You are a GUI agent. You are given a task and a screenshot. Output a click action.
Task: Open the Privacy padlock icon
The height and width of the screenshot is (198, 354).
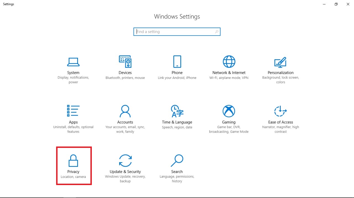tap(73, 161)
